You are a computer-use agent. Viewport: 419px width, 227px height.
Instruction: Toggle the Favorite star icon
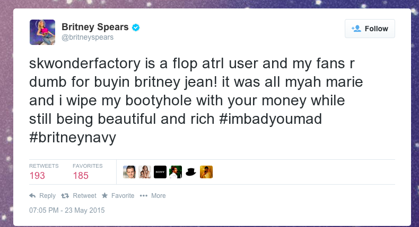click(105, 196)
